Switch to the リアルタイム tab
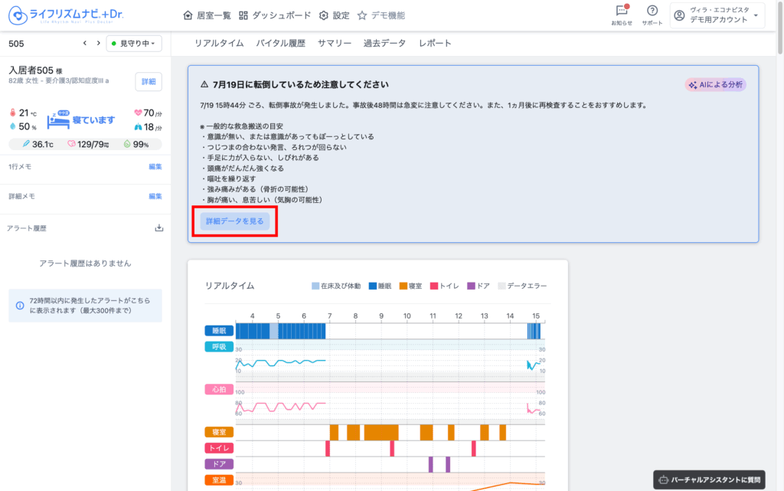This screenshot has height=491, width=784. click(219, 44)
